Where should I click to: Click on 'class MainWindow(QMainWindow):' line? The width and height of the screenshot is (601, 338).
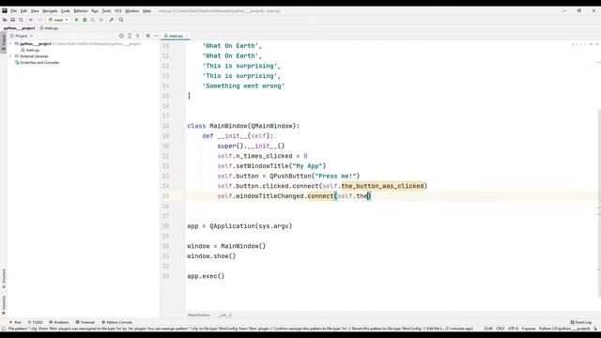click(243, 126)
